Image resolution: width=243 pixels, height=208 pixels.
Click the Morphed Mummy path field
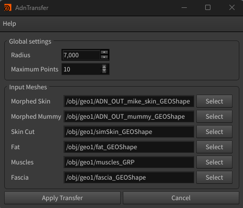tap(129, 117)
